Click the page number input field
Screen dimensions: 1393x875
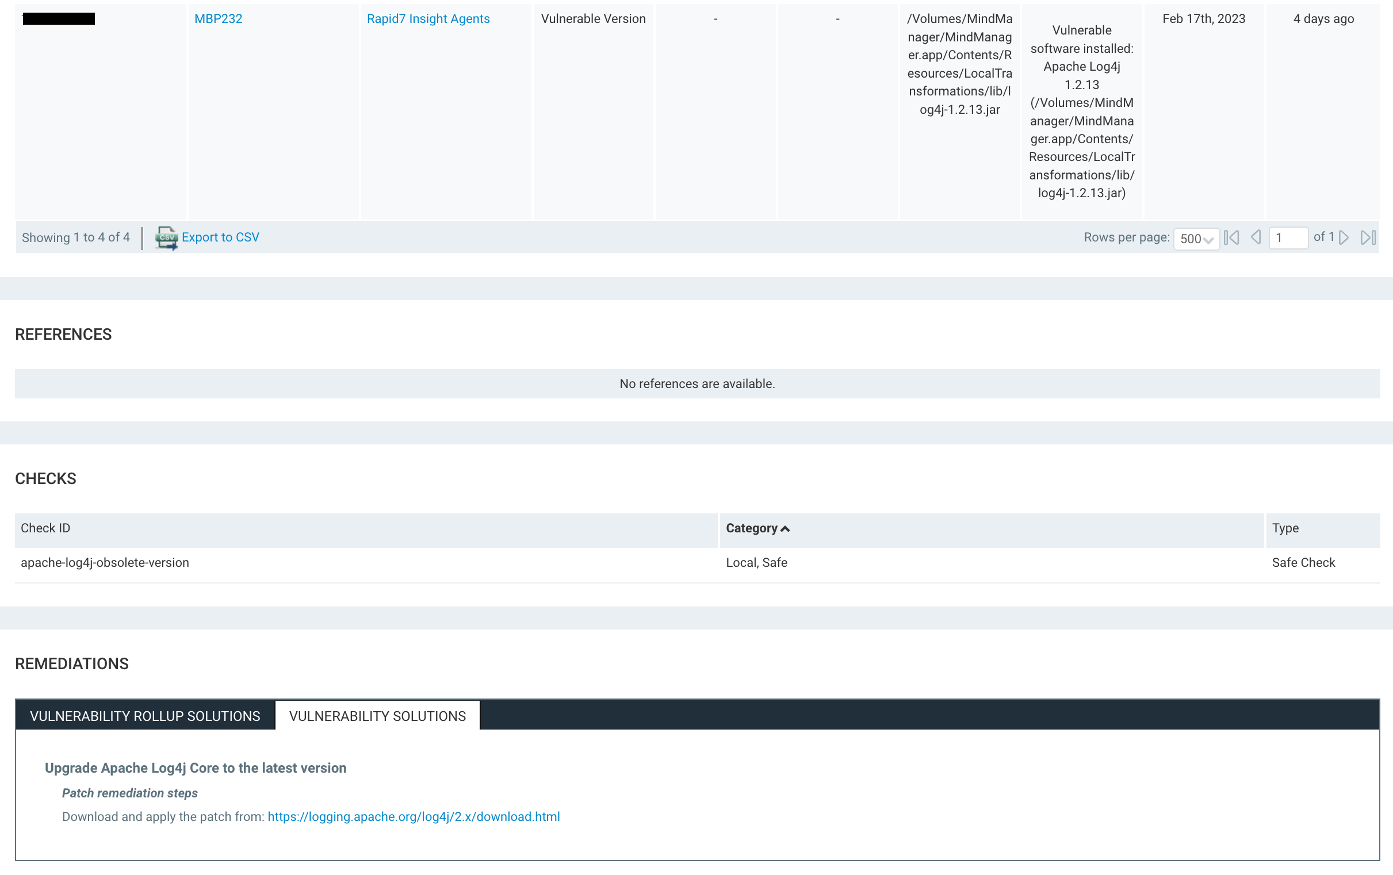[x=1288, y=237]
